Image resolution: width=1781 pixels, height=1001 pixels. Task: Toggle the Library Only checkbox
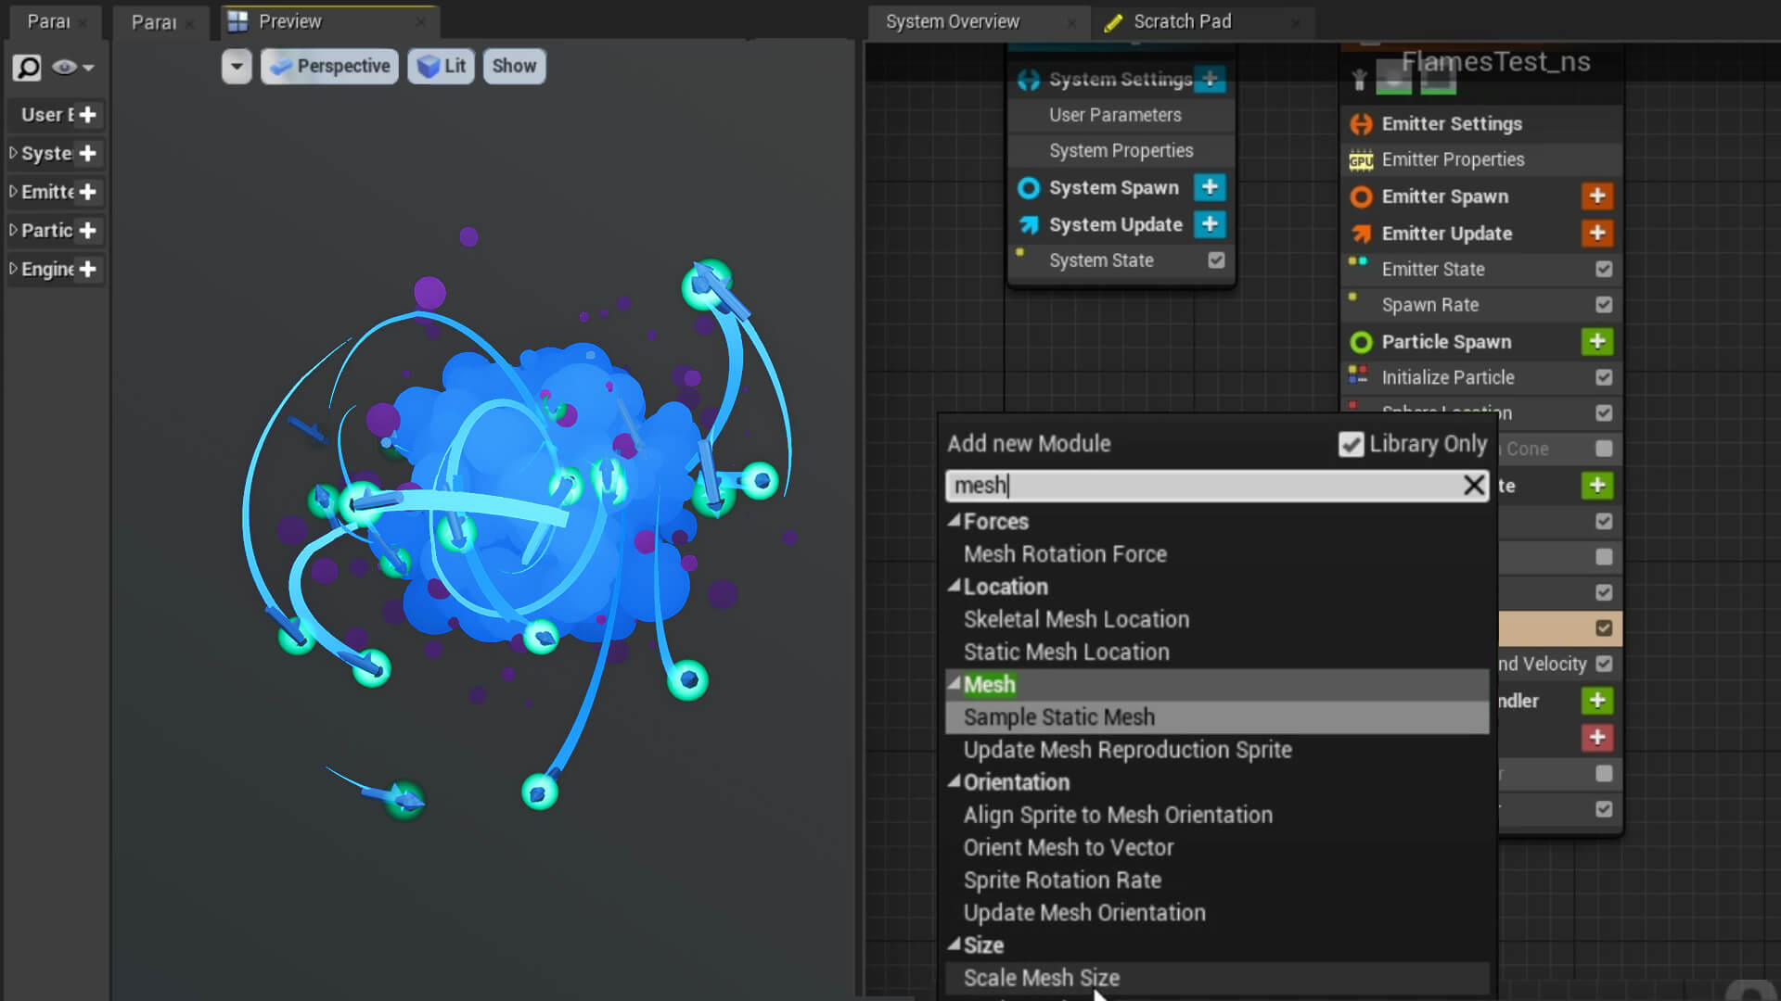pyautogui.click(x=1351, y=445)
